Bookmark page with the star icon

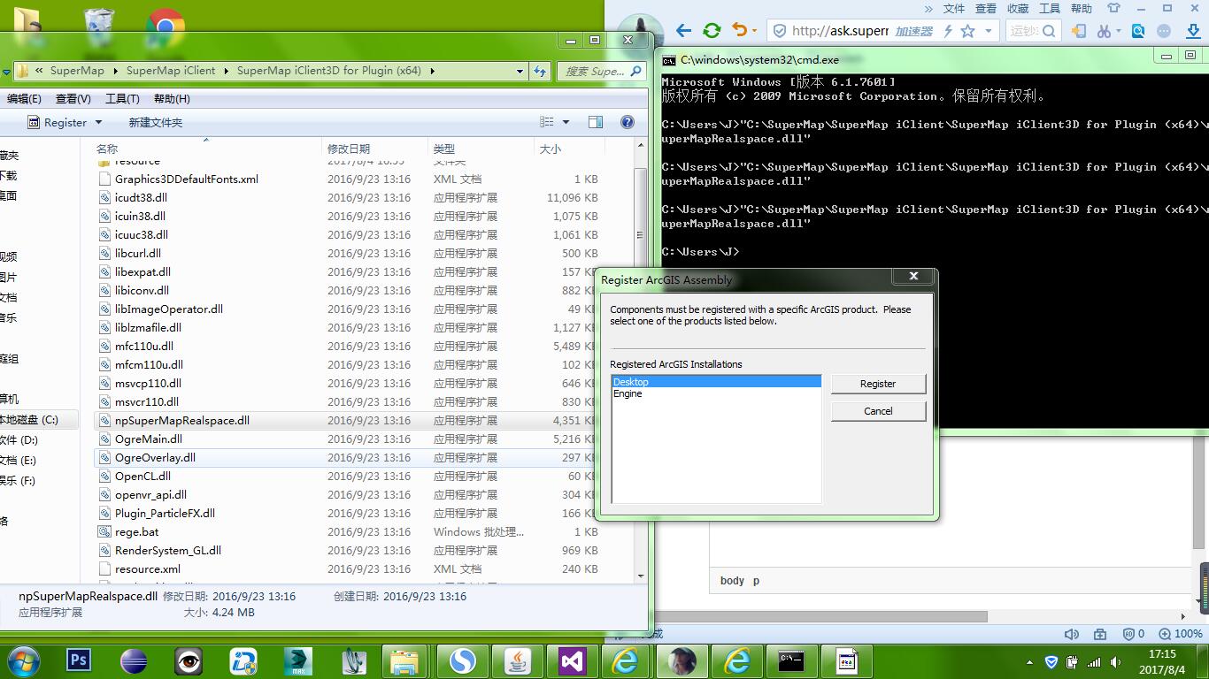(967, 31)
